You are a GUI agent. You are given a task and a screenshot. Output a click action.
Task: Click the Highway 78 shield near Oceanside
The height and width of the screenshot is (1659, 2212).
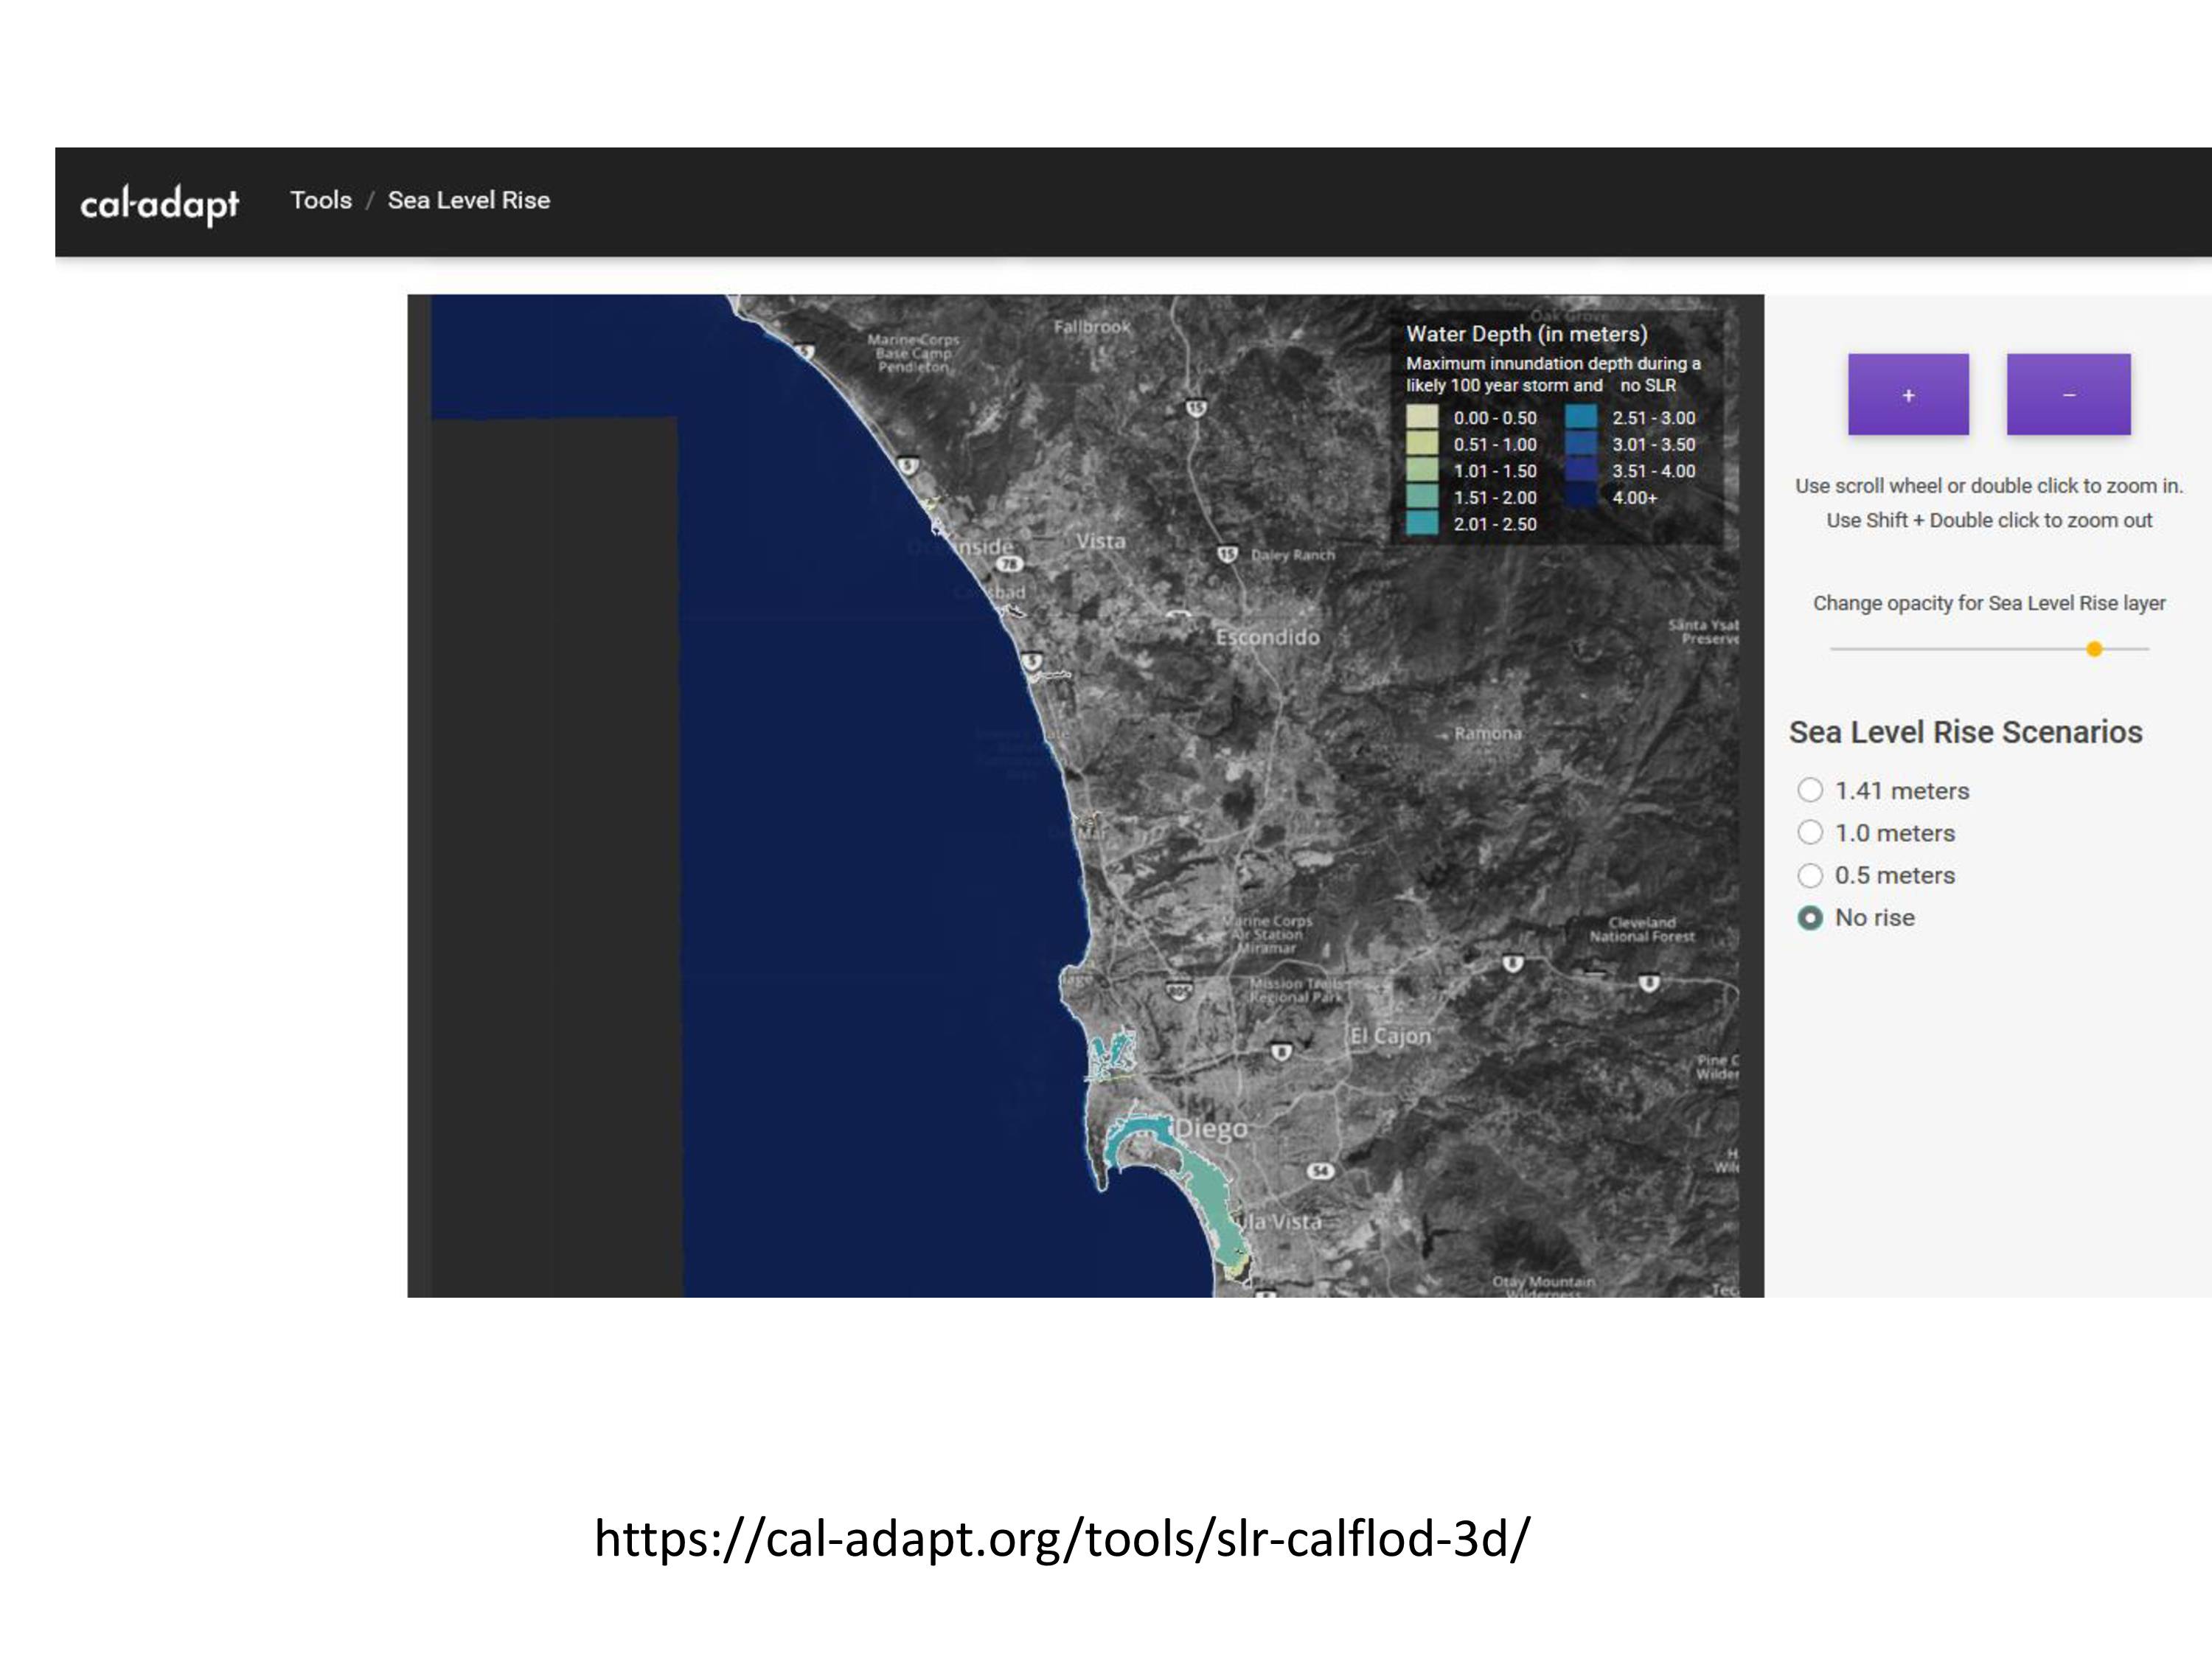click(1010, 564)
